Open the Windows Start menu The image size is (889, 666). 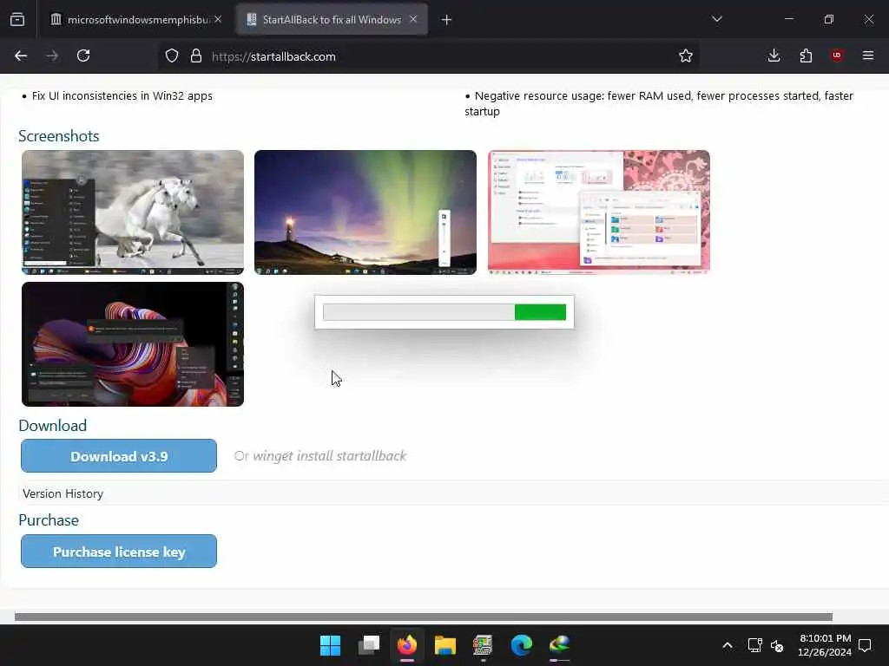tap(330, 645)
